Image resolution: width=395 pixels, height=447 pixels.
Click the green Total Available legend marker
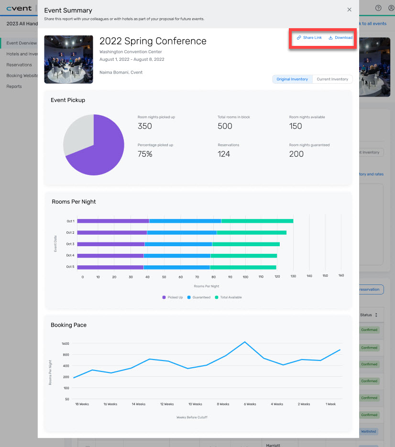click(x=217, y=297)
